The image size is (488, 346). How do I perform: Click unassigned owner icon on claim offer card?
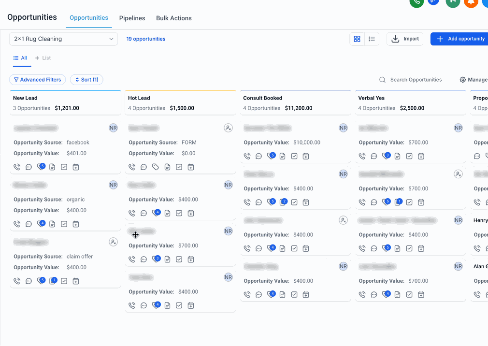click(x=113, y=242)
